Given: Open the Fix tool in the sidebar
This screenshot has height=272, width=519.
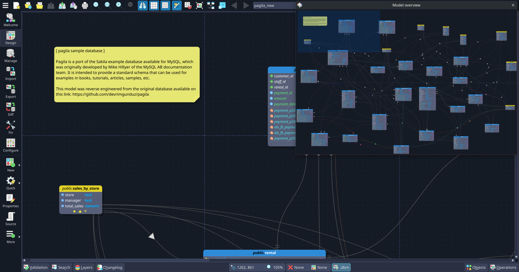Looking at the screenshot, I should [x=11, y=127].
